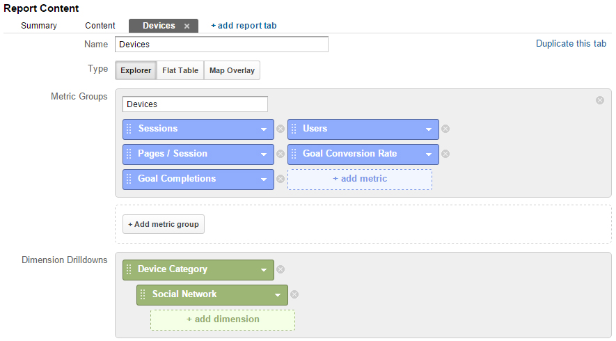The height and width of the screenshot is (341, 616).
Task: Focus the report Name input field
Action: [x=221, y=45]
